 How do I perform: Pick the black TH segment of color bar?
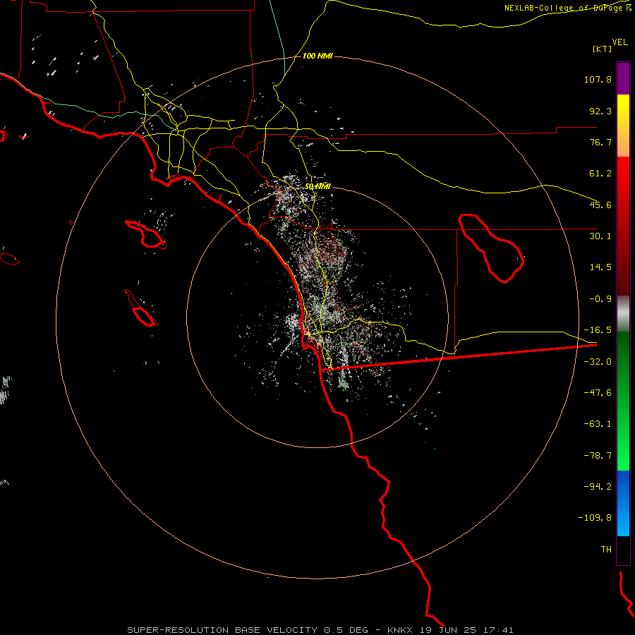point(623,550)
